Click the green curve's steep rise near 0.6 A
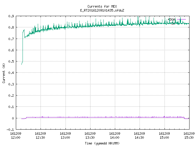The image size is (195, 146). point(23,50)
